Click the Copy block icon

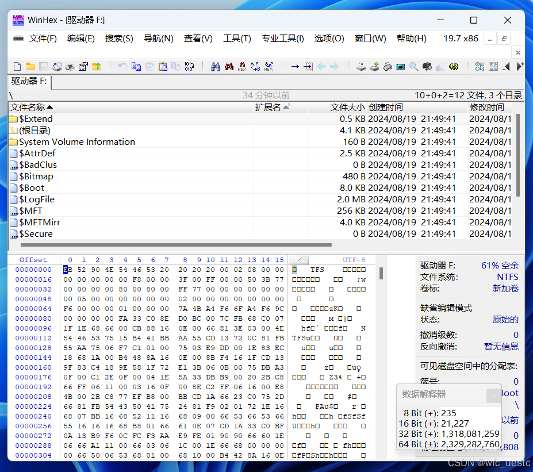136,67
